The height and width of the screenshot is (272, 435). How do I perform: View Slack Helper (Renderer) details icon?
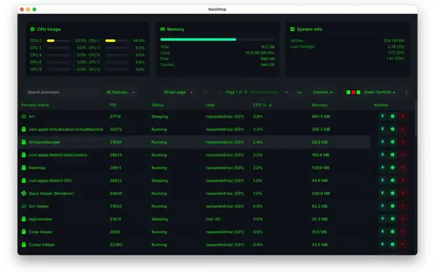393,193
